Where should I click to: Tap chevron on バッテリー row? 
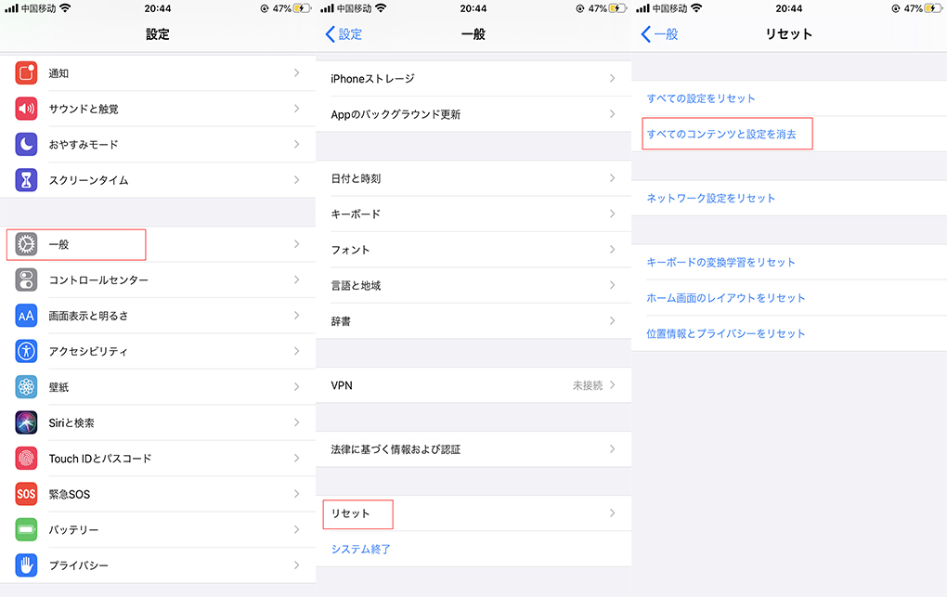click(296, 529)
